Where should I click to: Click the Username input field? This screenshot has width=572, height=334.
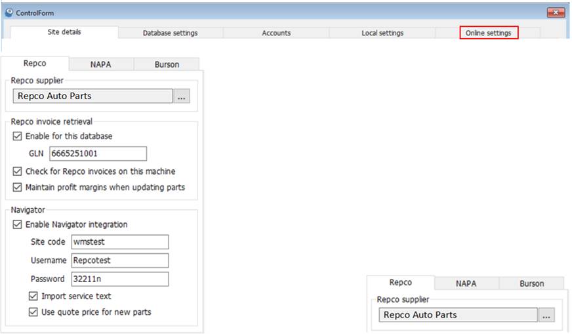(x=120, y=261)
